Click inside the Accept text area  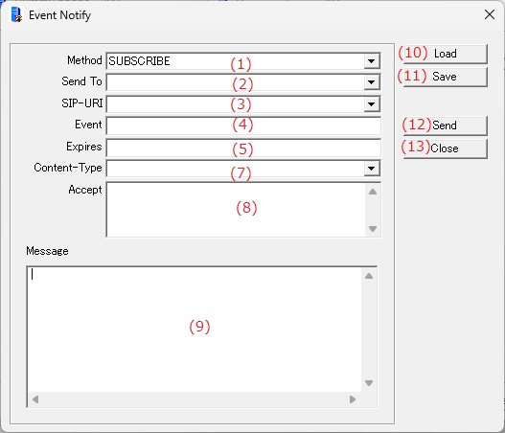coord(236,210)
